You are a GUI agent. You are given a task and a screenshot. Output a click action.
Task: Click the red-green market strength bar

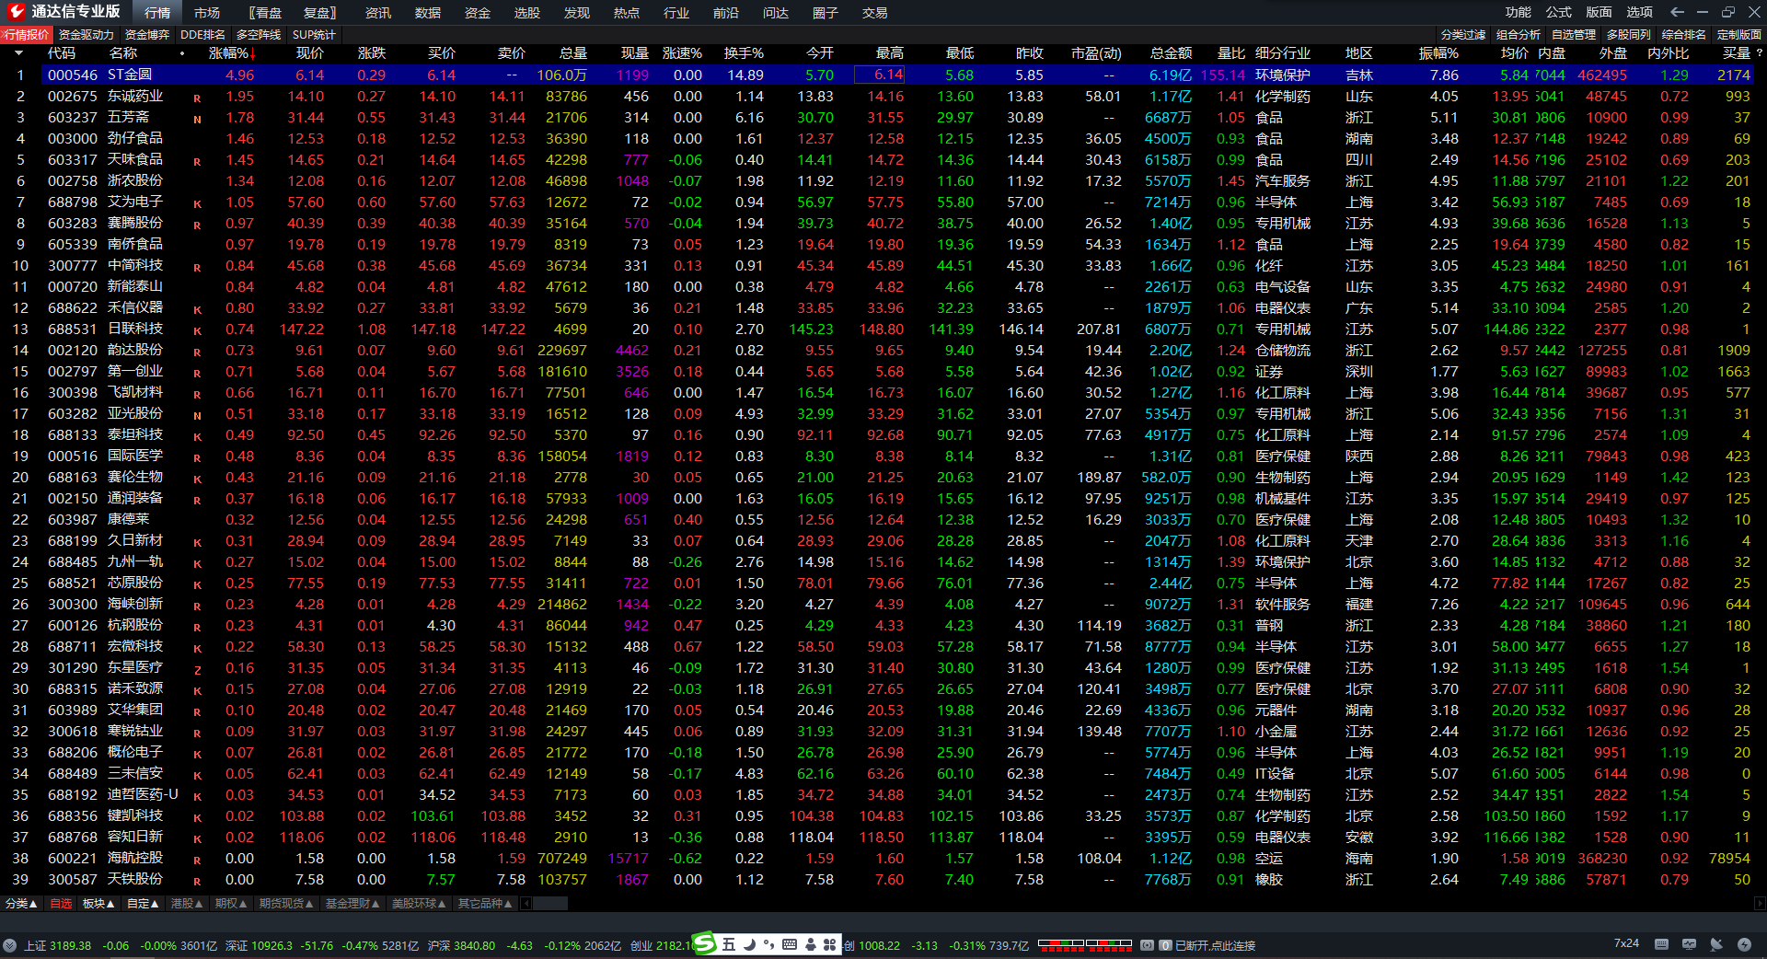(1084, 944)
